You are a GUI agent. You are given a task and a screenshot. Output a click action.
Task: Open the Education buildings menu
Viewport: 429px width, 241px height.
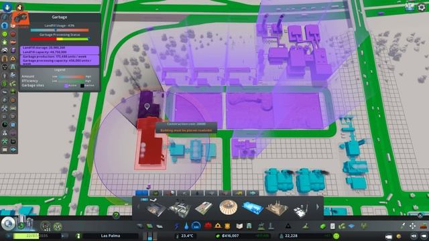tap(239, 226)
